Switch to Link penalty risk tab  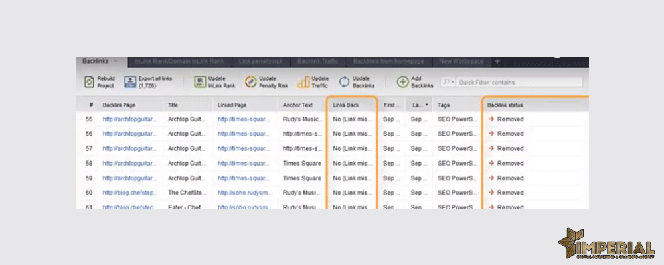(260, 62)
